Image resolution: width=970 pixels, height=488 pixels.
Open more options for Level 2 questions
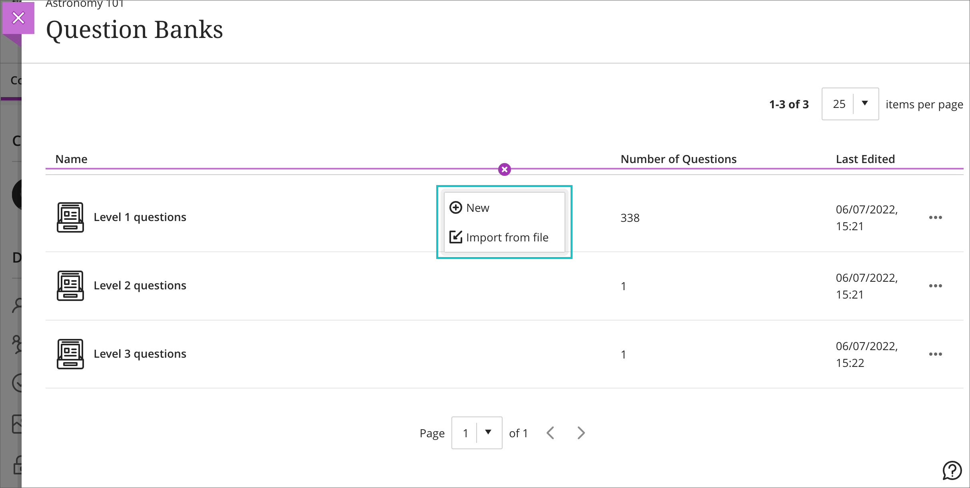(x=935, y=286)
